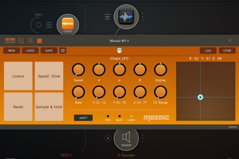This screenshot has height=159, width=239.
Task: Toggle the SHIFT button
Action: coord(83,118)
